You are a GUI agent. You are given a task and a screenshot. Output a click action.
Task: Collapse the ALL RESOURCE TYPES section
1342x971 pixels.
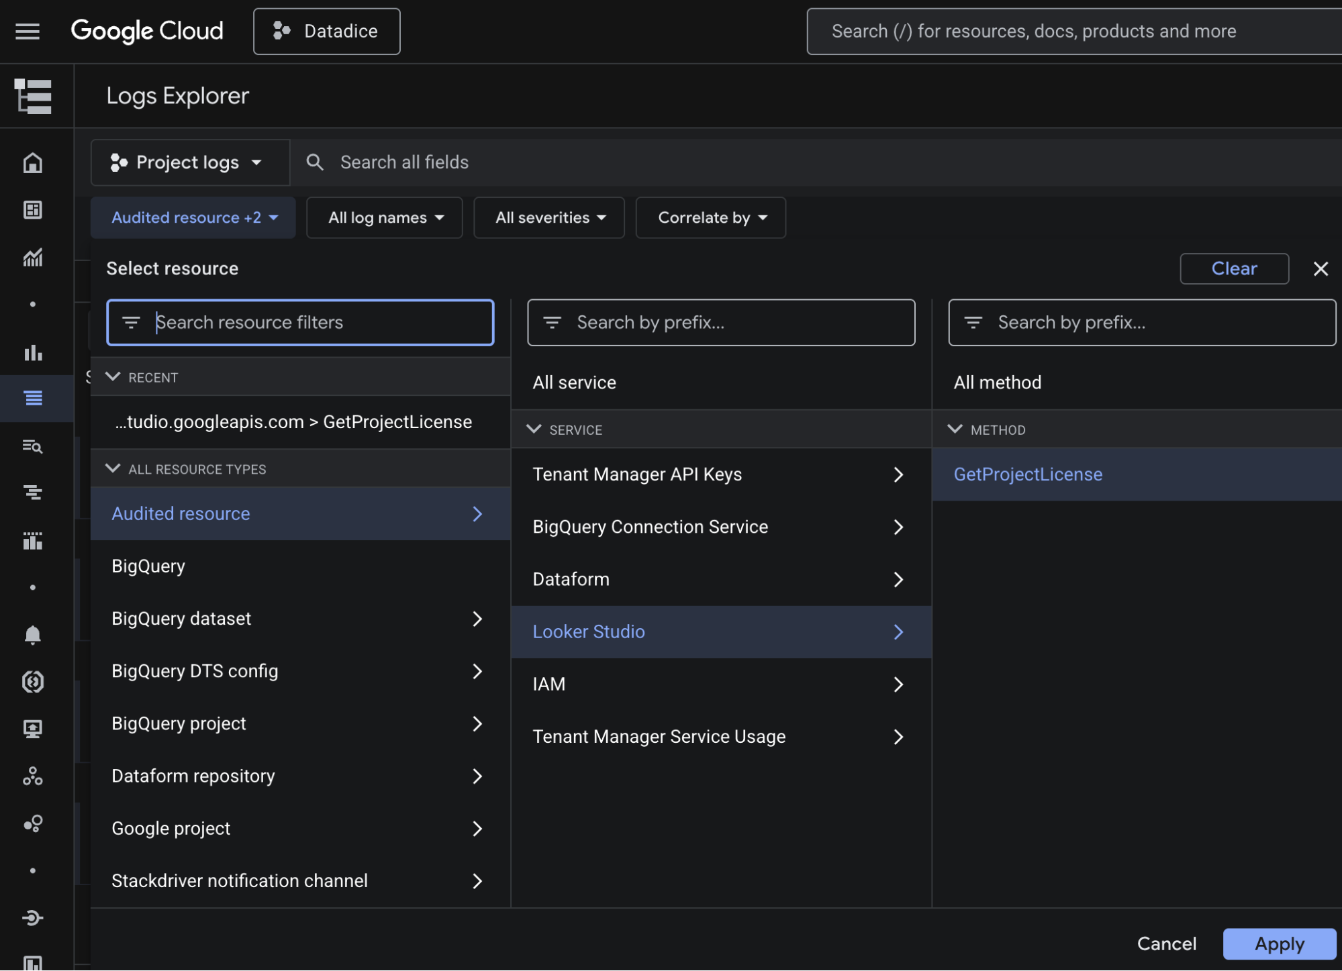coord(113,468)
